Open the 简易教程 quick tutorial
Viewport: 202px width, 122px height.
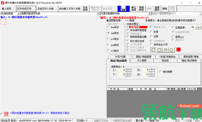pos(141,8)
